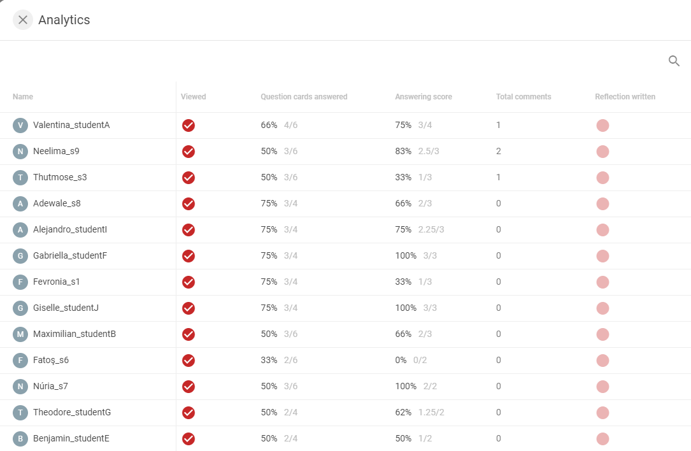The image size is (691, 451).
Task: Click Neelima_s9's avatar icon
Action: point(20,151)
